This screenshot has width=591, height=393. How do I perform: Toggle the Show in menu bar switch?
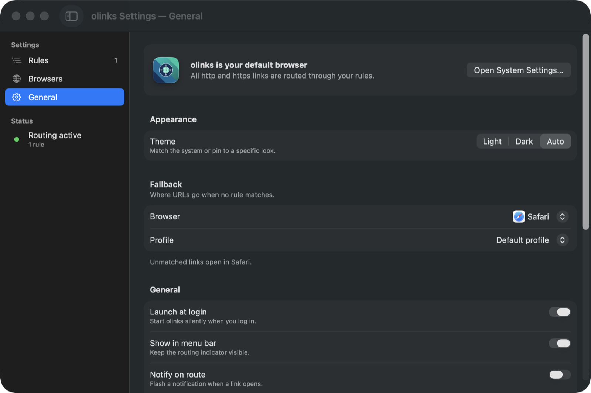pos(560,343)
